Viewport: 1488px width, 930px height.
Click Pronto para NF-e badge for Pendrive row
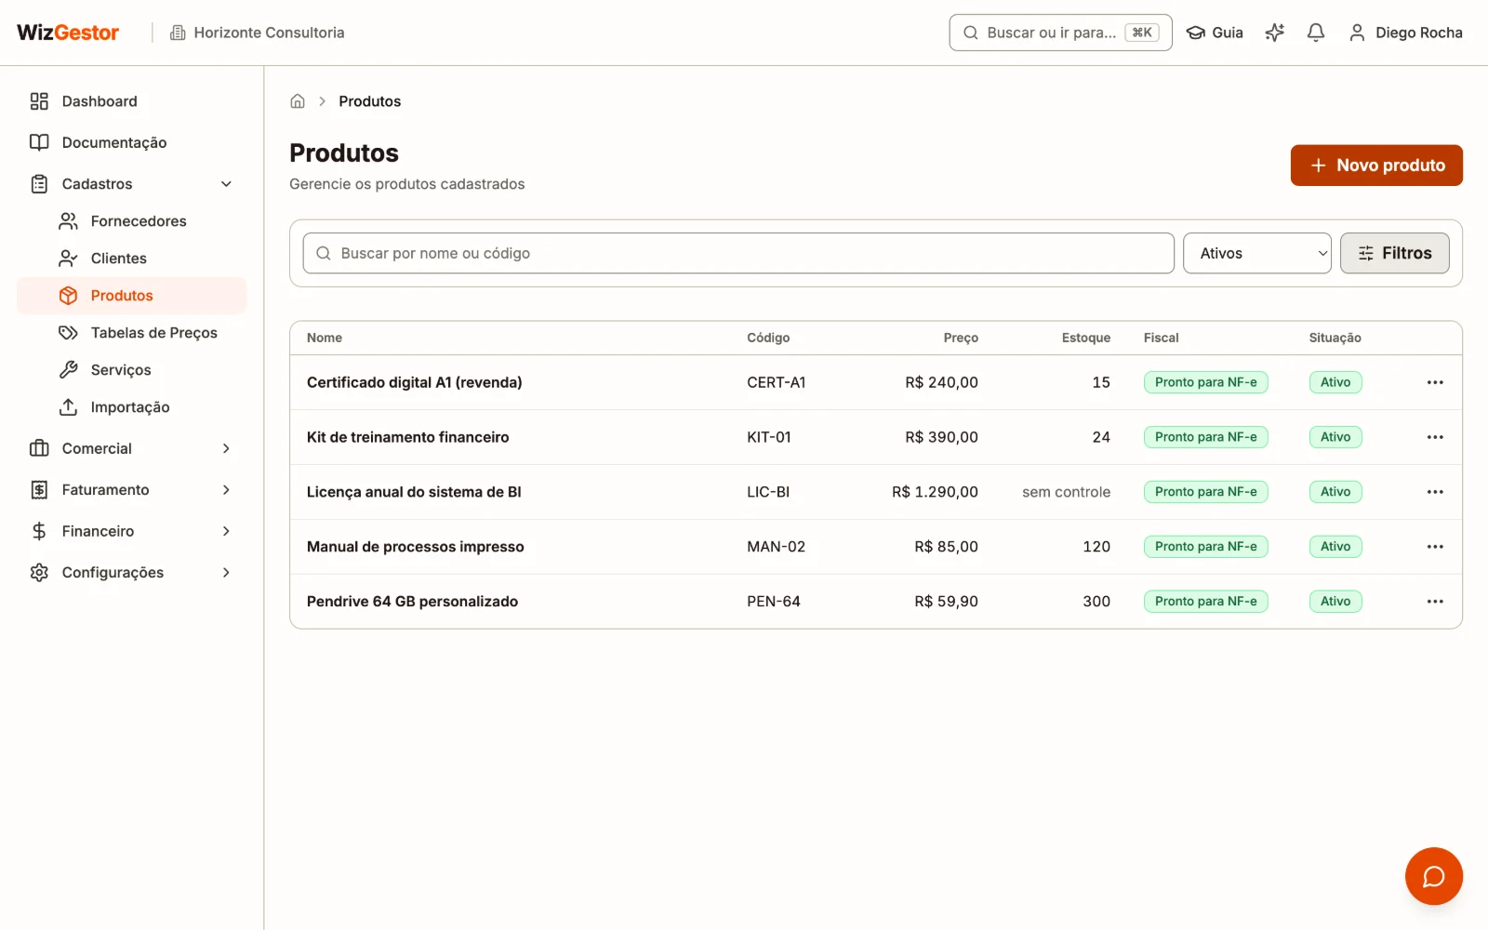[1205, 602]
